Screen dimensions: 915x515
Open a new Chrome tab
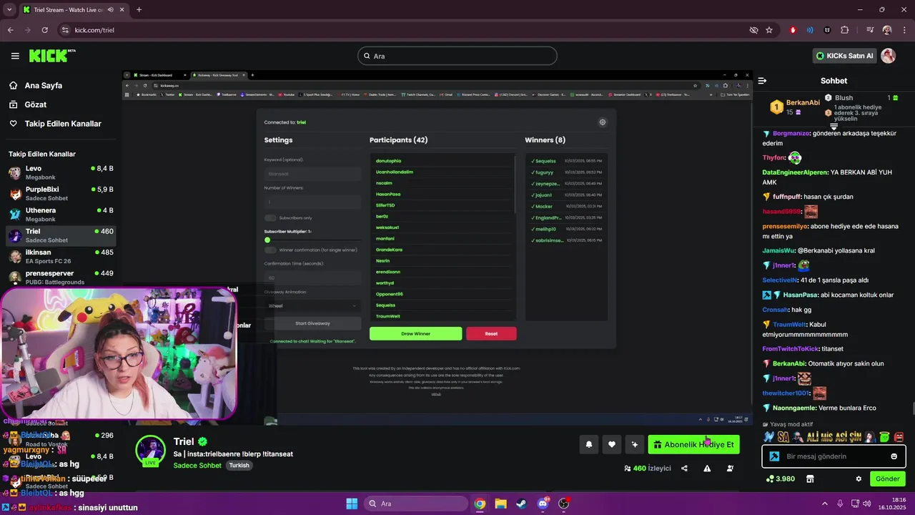(x=139, y=10)
